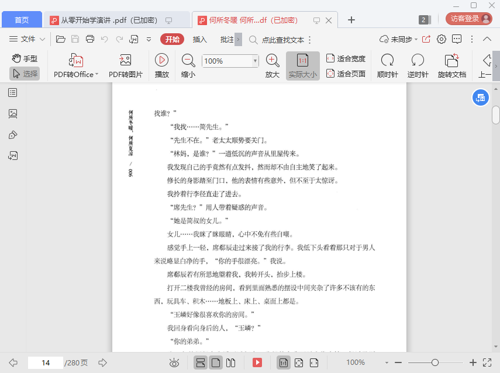The height and width of the screenshot is (373, 500).
Task: Select the 手型 hand tool
Action: tap(25, 58)
